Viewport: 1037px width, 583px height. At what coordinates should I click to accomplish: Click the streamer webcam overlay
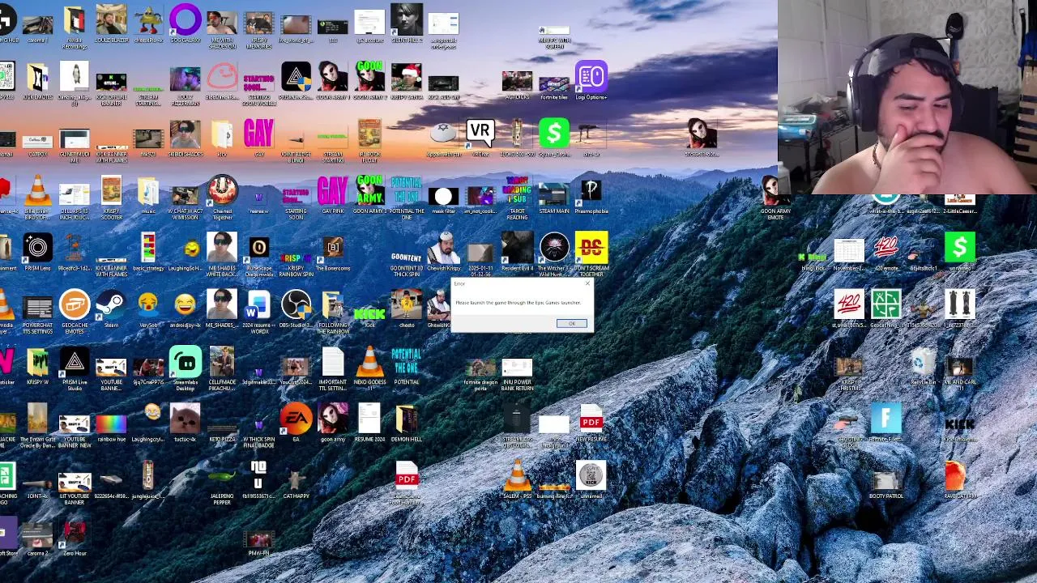click(907, 97)
